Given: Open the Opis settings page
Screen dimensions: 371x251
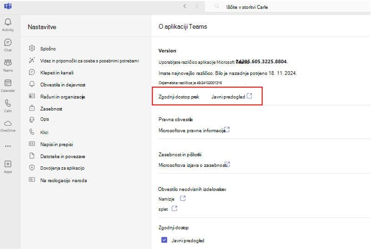Looking at the screenshot, I should (45, 119).
